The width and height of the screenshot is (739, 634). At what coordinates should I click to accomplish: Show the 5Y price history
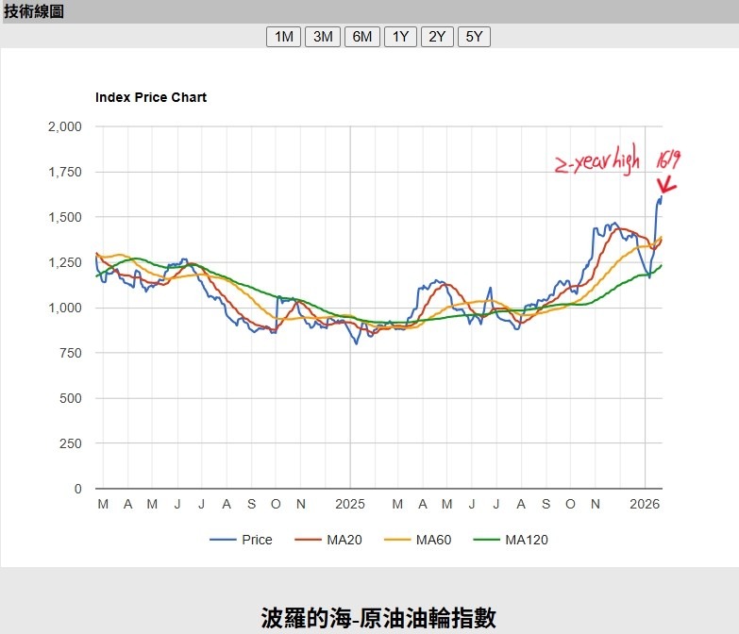(x=474, y=37)
